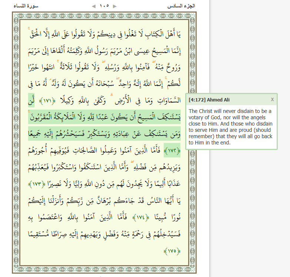Select the translation text in the popup
290x277 pixels.
[x=230, y=127]
